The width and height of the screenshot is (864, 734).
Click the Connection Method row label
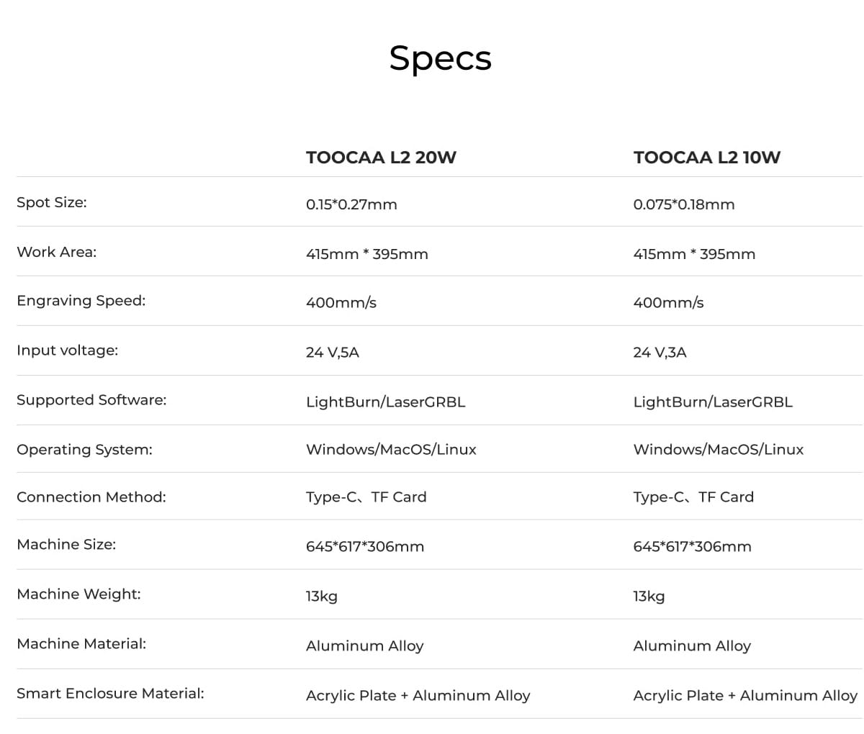click(91, 497)
